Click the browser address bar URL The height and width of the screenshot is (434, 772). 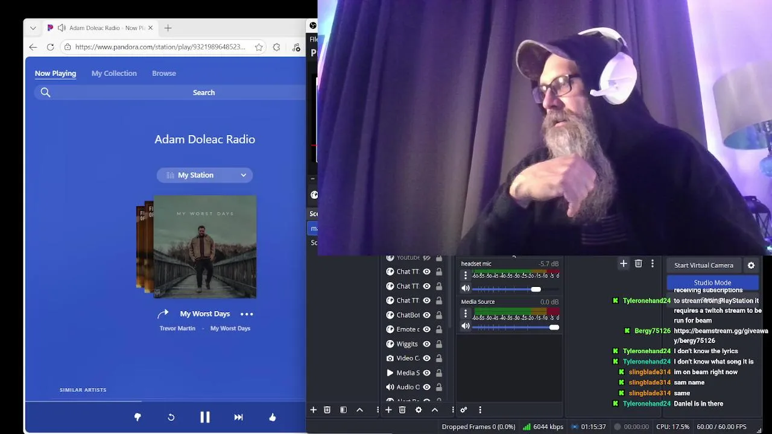160,47
